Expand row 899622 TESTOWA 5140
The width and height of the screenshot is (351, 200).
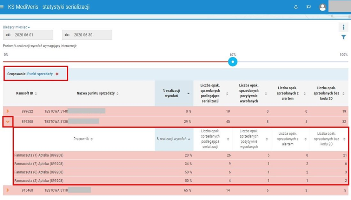pos(8,111)
